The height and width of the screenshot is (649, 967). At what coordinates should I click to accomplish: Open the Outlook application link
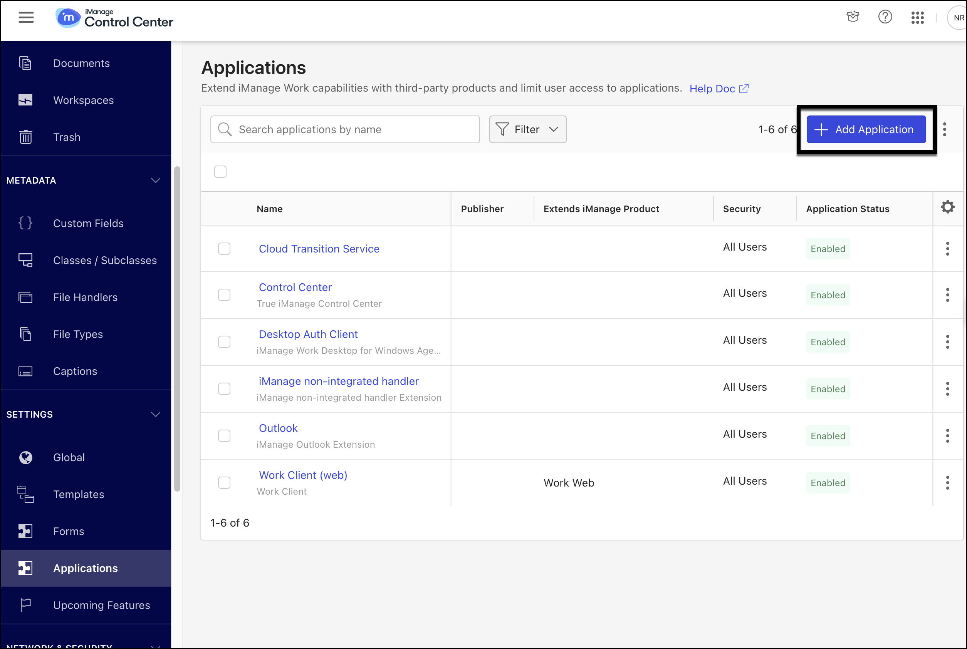pos(278,428)
